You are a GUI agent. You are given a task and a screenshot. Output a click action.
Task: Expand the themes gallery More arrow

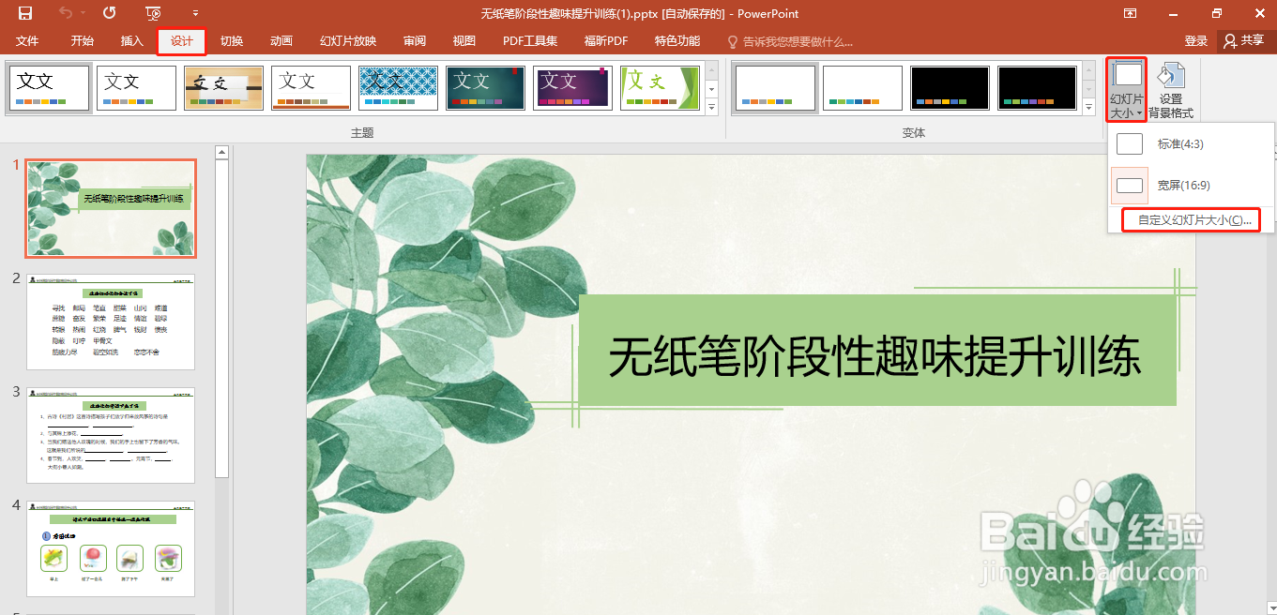[x=711, y=107]
